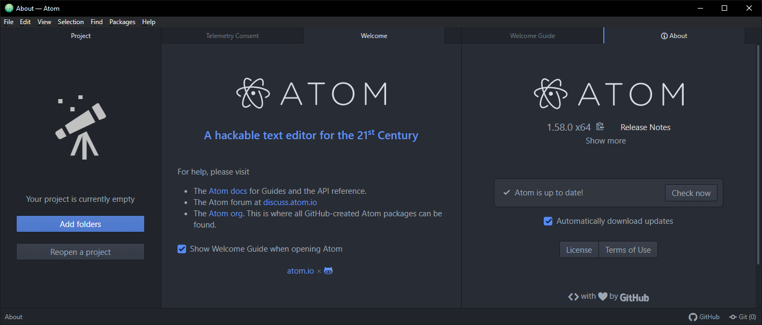Image resolution: width=762 pixels, height=325 pixels.
Task: Select the About tab
Action: (674, 36)
